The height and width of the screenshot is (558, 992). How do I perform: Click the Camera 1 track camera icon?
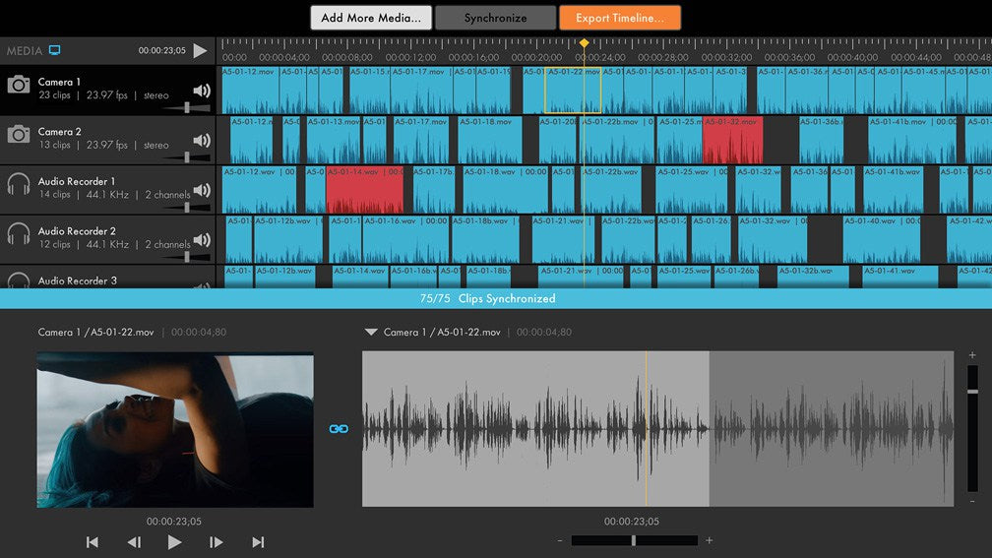(19, 85)
